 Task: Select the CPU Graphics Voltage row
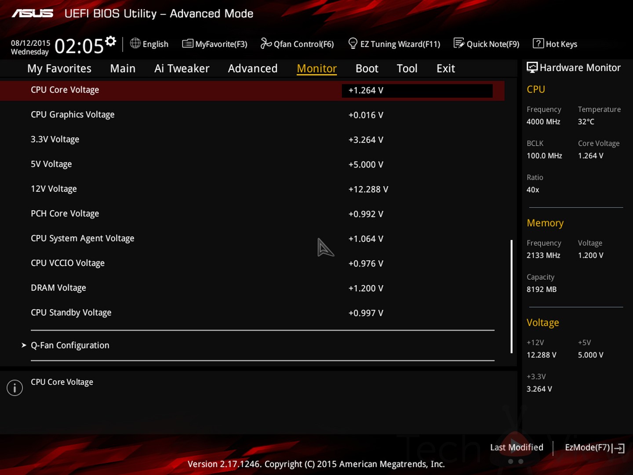click(252, 115)
